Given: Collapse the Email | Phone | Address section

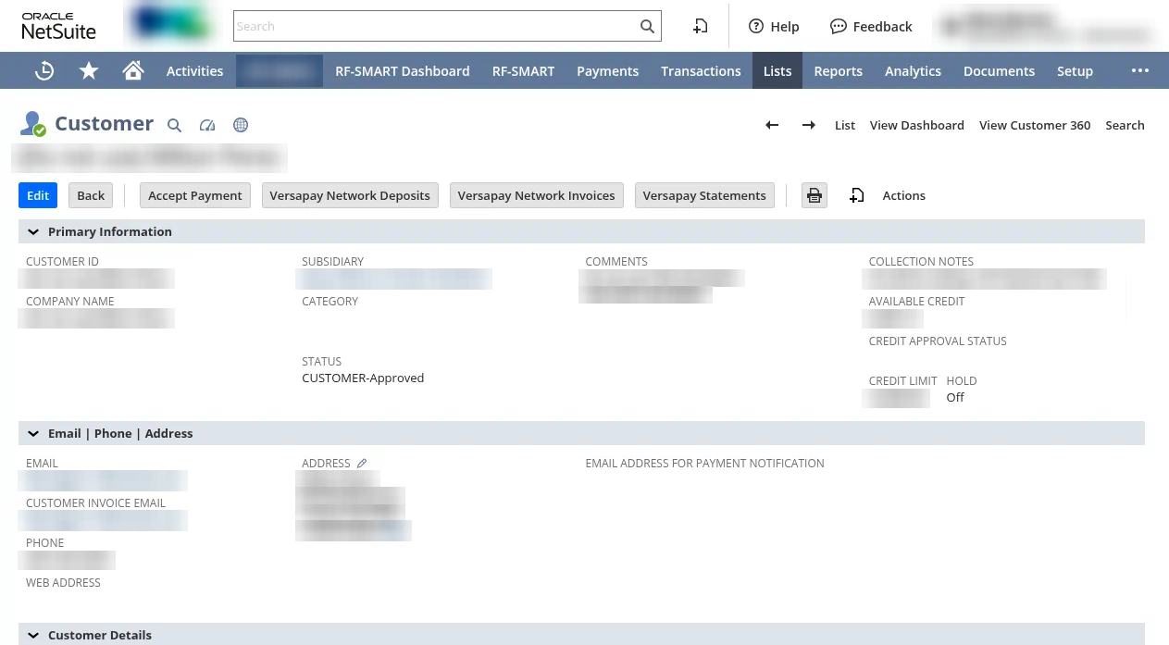Looking at the screenshot, I should coord(33,433).
